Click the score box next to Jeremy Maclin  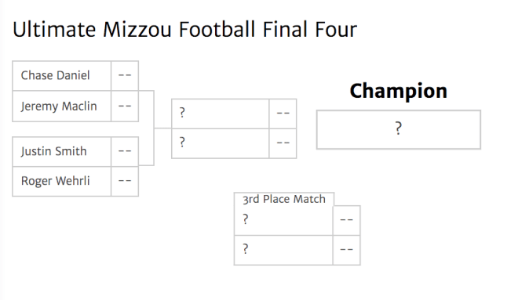click(125, 107)
